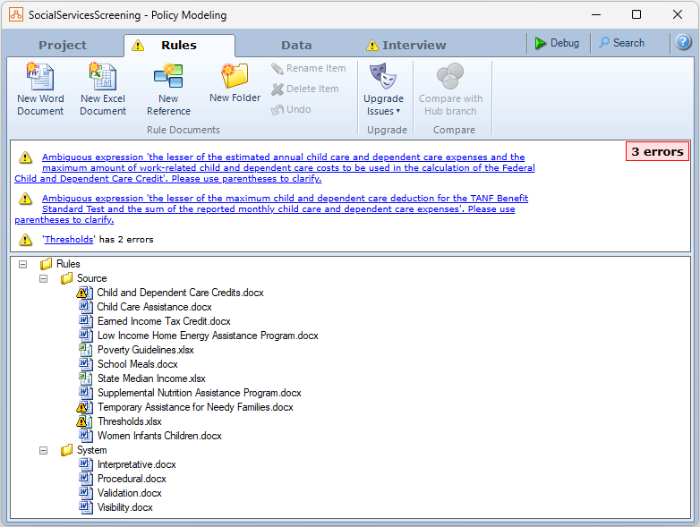Select Low Income Home Energy Assistance Program.docx text
Image resolution: width=700 pixels, height=527 pixels.
[x=208, y=336]
